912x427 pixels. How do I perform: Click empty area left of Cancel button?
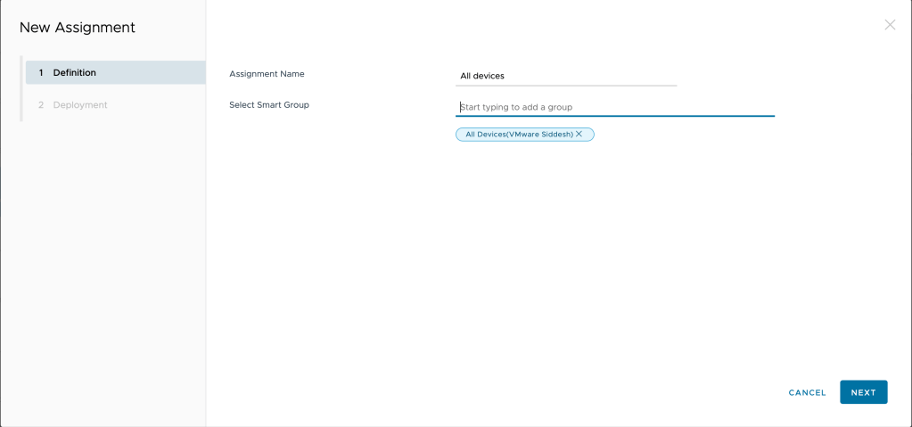coord(624,392)
